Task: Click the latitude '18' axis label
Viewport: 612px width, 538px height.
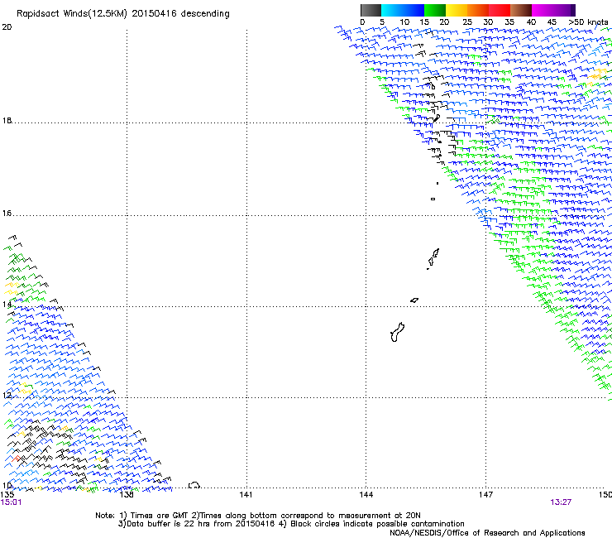Action: (x=7, y=120)
